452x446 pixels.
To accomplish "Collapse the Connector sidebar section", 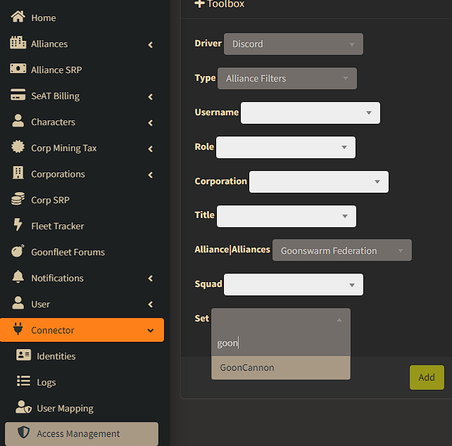I will point(150,331).
